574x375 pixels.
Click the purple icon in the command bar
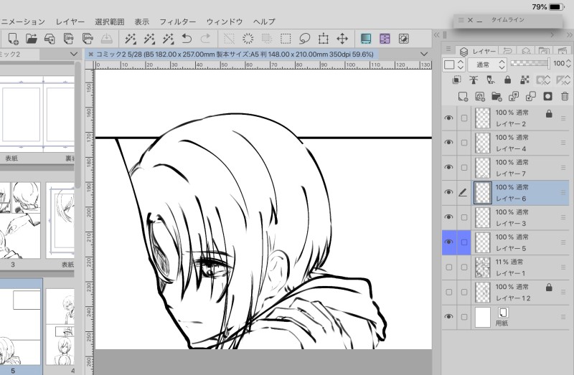point(385,39)
